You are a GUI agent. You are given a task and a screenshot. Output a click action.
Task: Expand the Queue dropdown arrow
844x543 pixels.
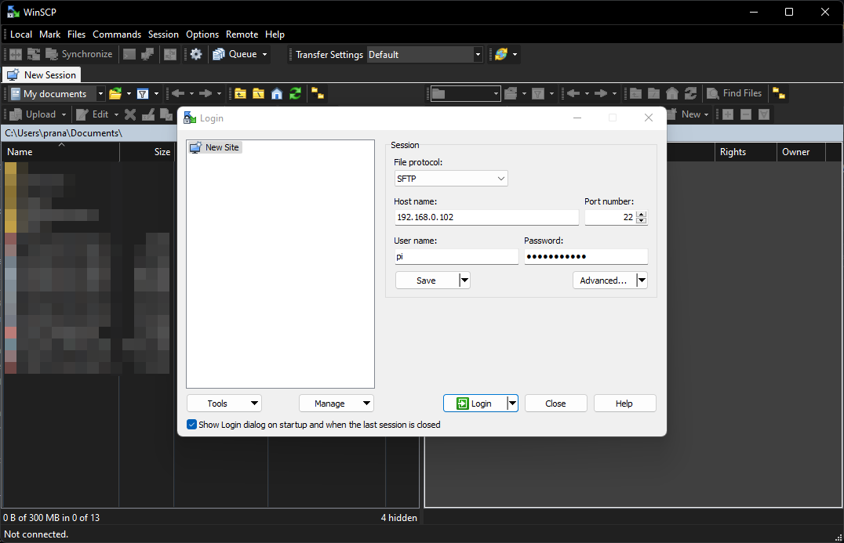coord(264,54)
